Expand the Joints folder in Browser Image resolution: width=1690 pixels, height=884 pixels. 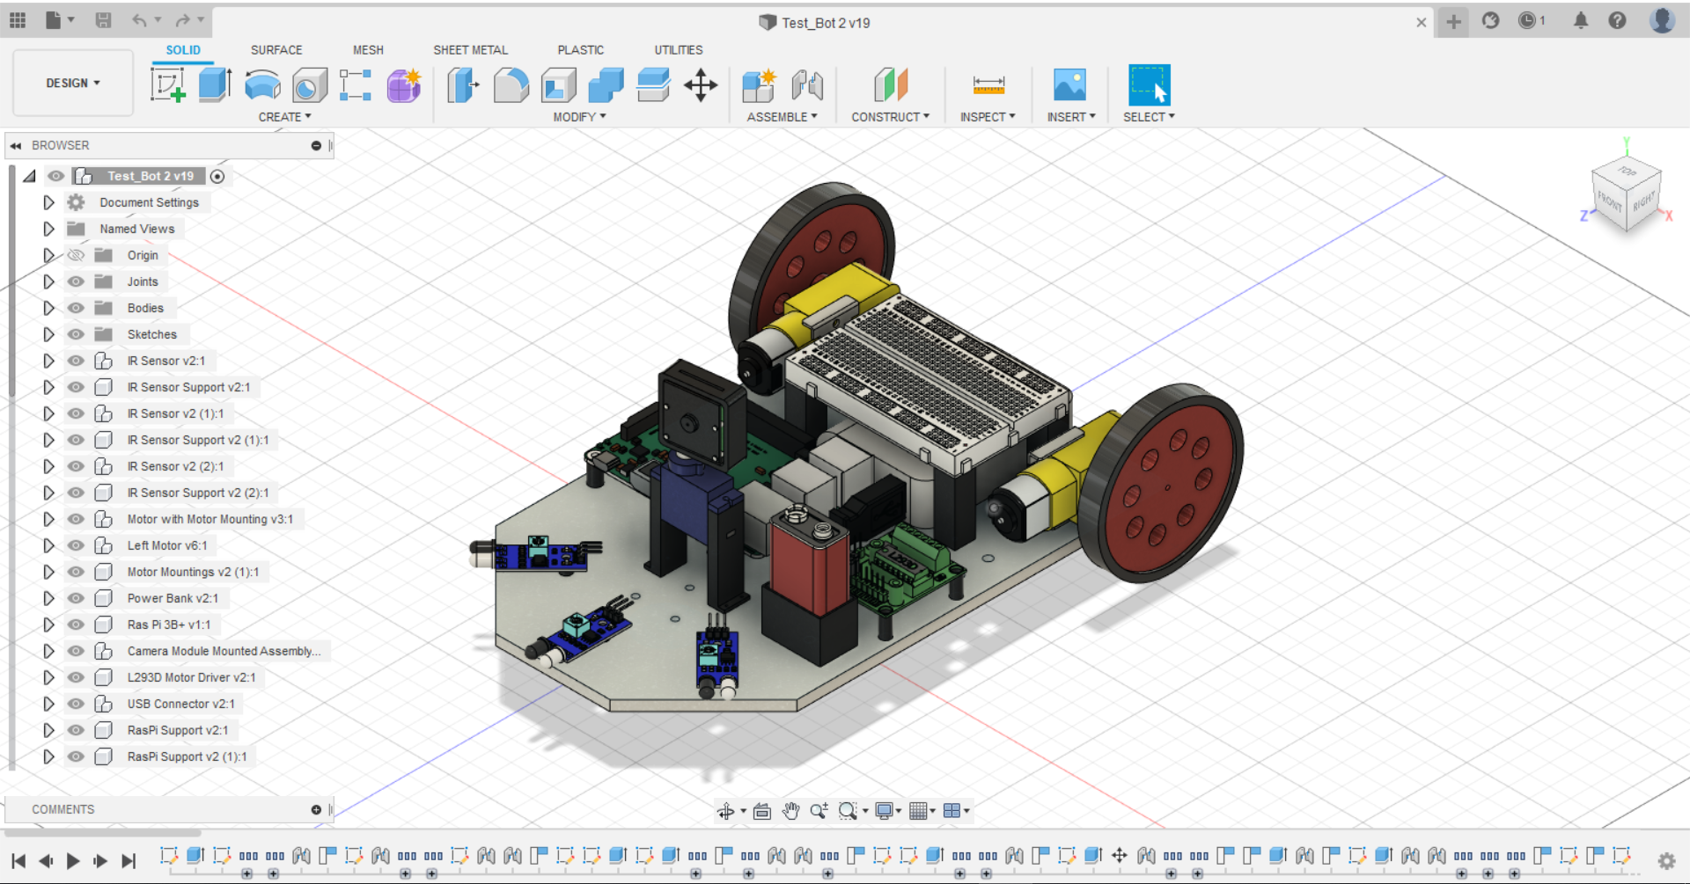[x=48, y=281]
